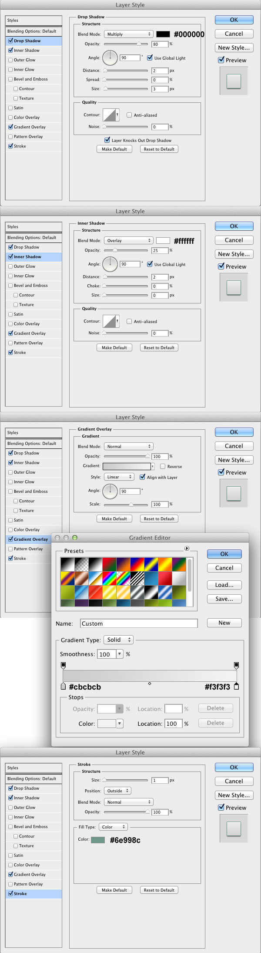
Task: Check Bevel and Emboss in the Drop Shadow dialog
Action: pos(10,79)
